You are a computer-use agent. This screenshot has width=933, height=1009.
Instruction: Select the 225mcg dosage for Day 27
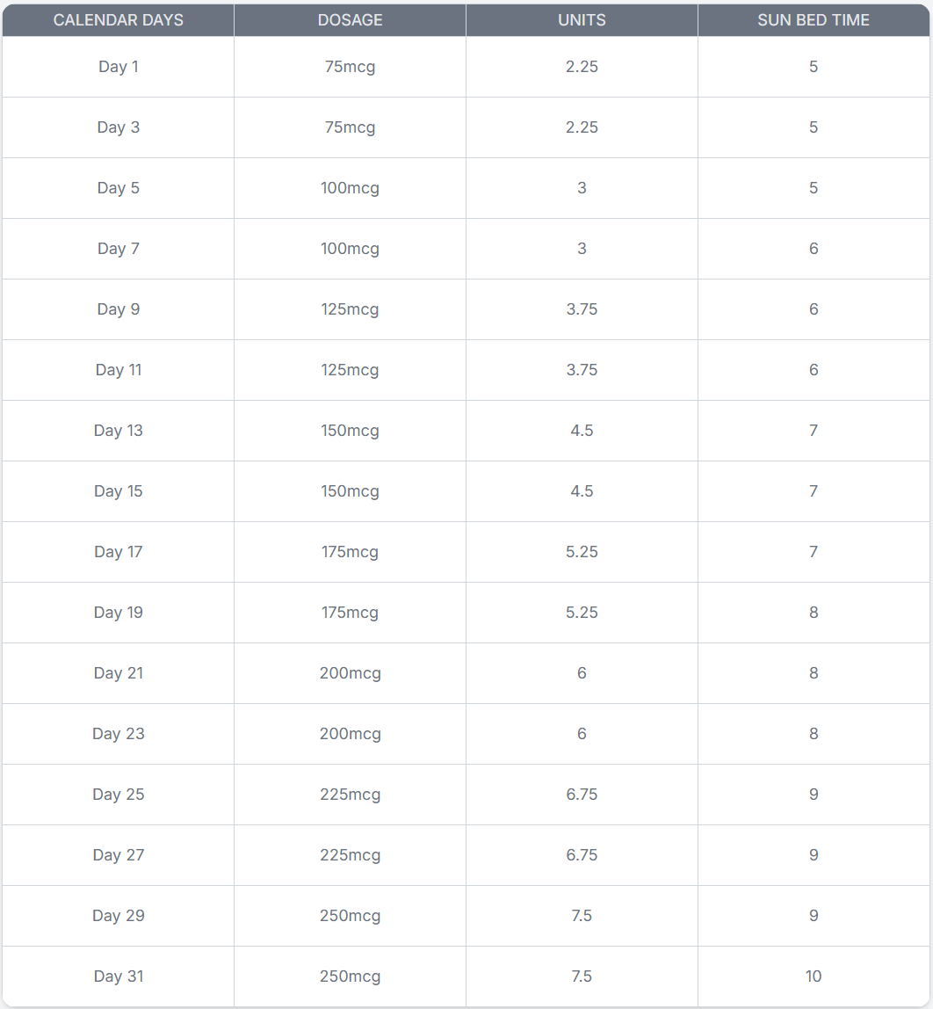(x=350, y=855)
